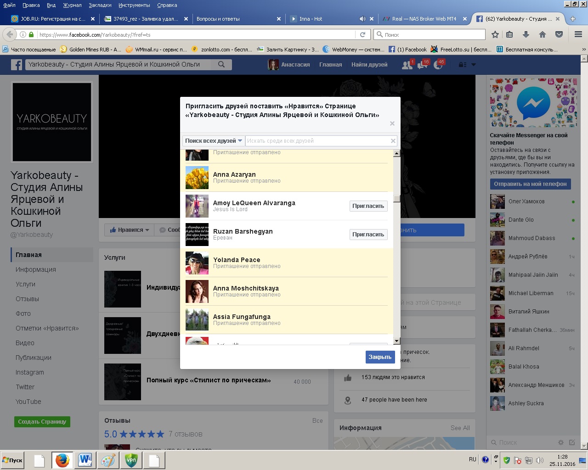Open the Файл menu
The height and width of the screenshot is (470, 588).
coord(9,5)
